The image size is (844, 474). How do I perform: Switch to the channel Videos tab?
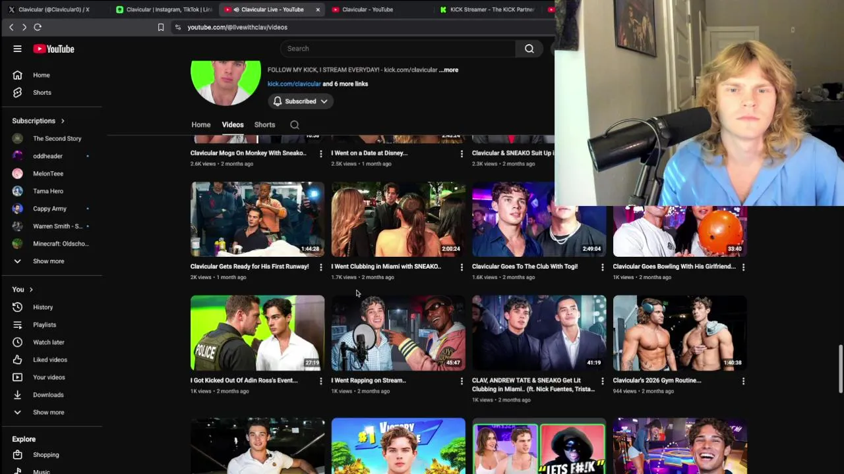(x=233, y=124)
